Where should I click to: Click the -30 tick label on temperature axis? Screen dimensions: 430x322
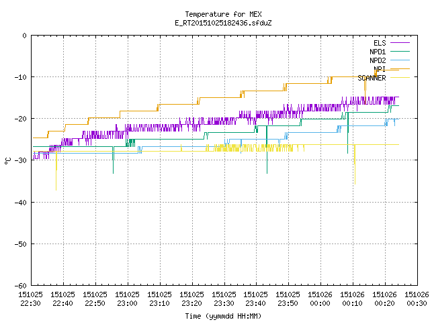[21, 160]
